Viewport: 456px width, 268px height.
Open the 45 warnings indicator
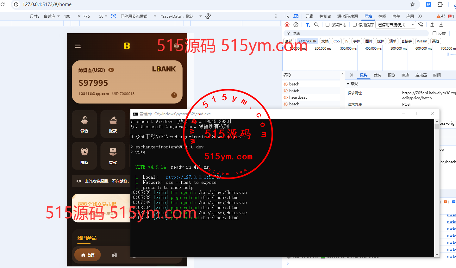[441, 16]
